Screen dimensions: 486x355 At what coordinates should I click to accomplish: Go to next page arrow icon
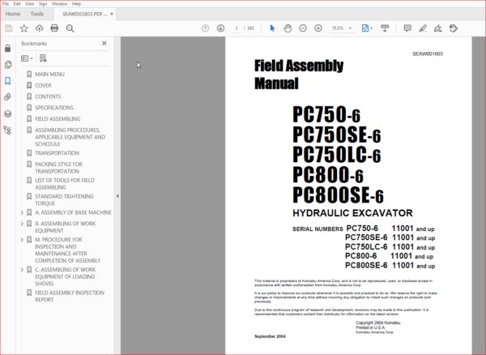coord(220,28)
